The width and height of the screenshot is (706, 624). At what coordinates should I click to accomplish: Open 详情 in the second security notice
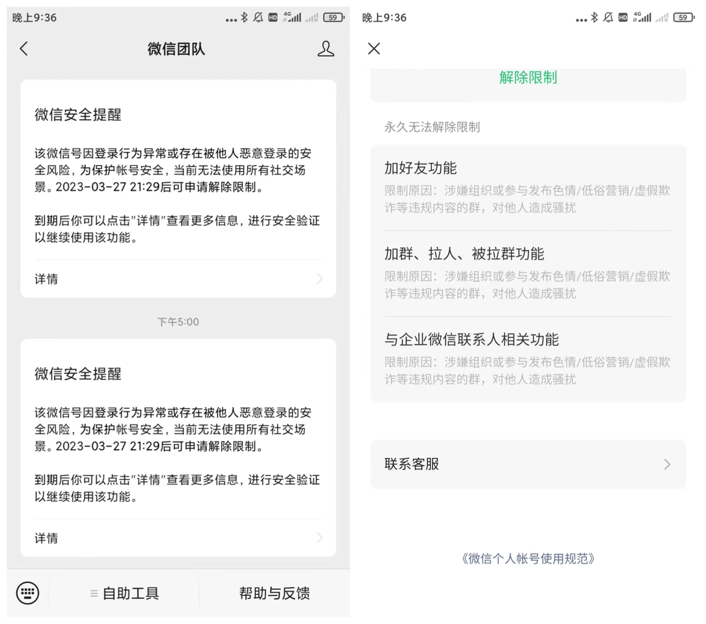click(178, 538)
